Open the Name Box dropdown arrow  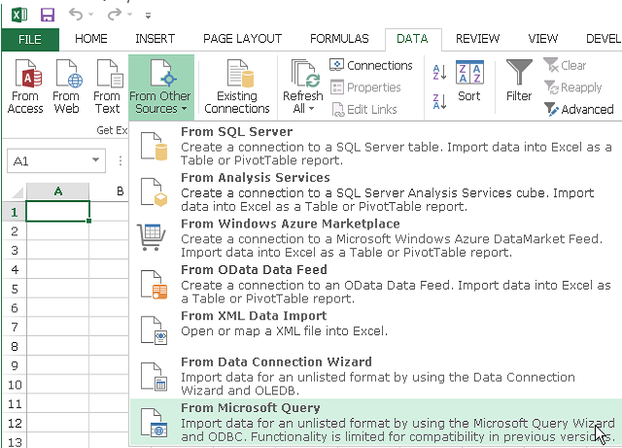click(x=95, y=160)
